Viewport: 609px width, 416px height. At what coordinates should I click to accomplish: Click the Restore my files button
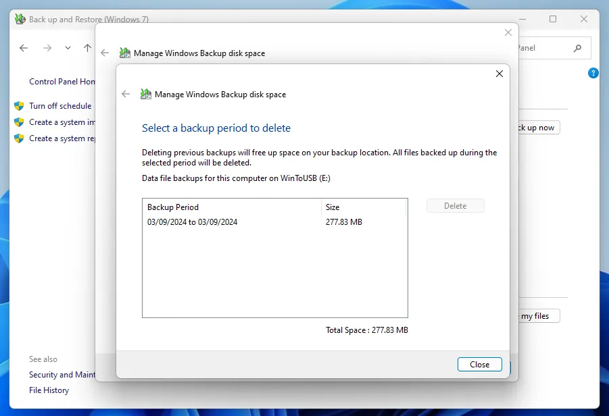pos(534,315)
